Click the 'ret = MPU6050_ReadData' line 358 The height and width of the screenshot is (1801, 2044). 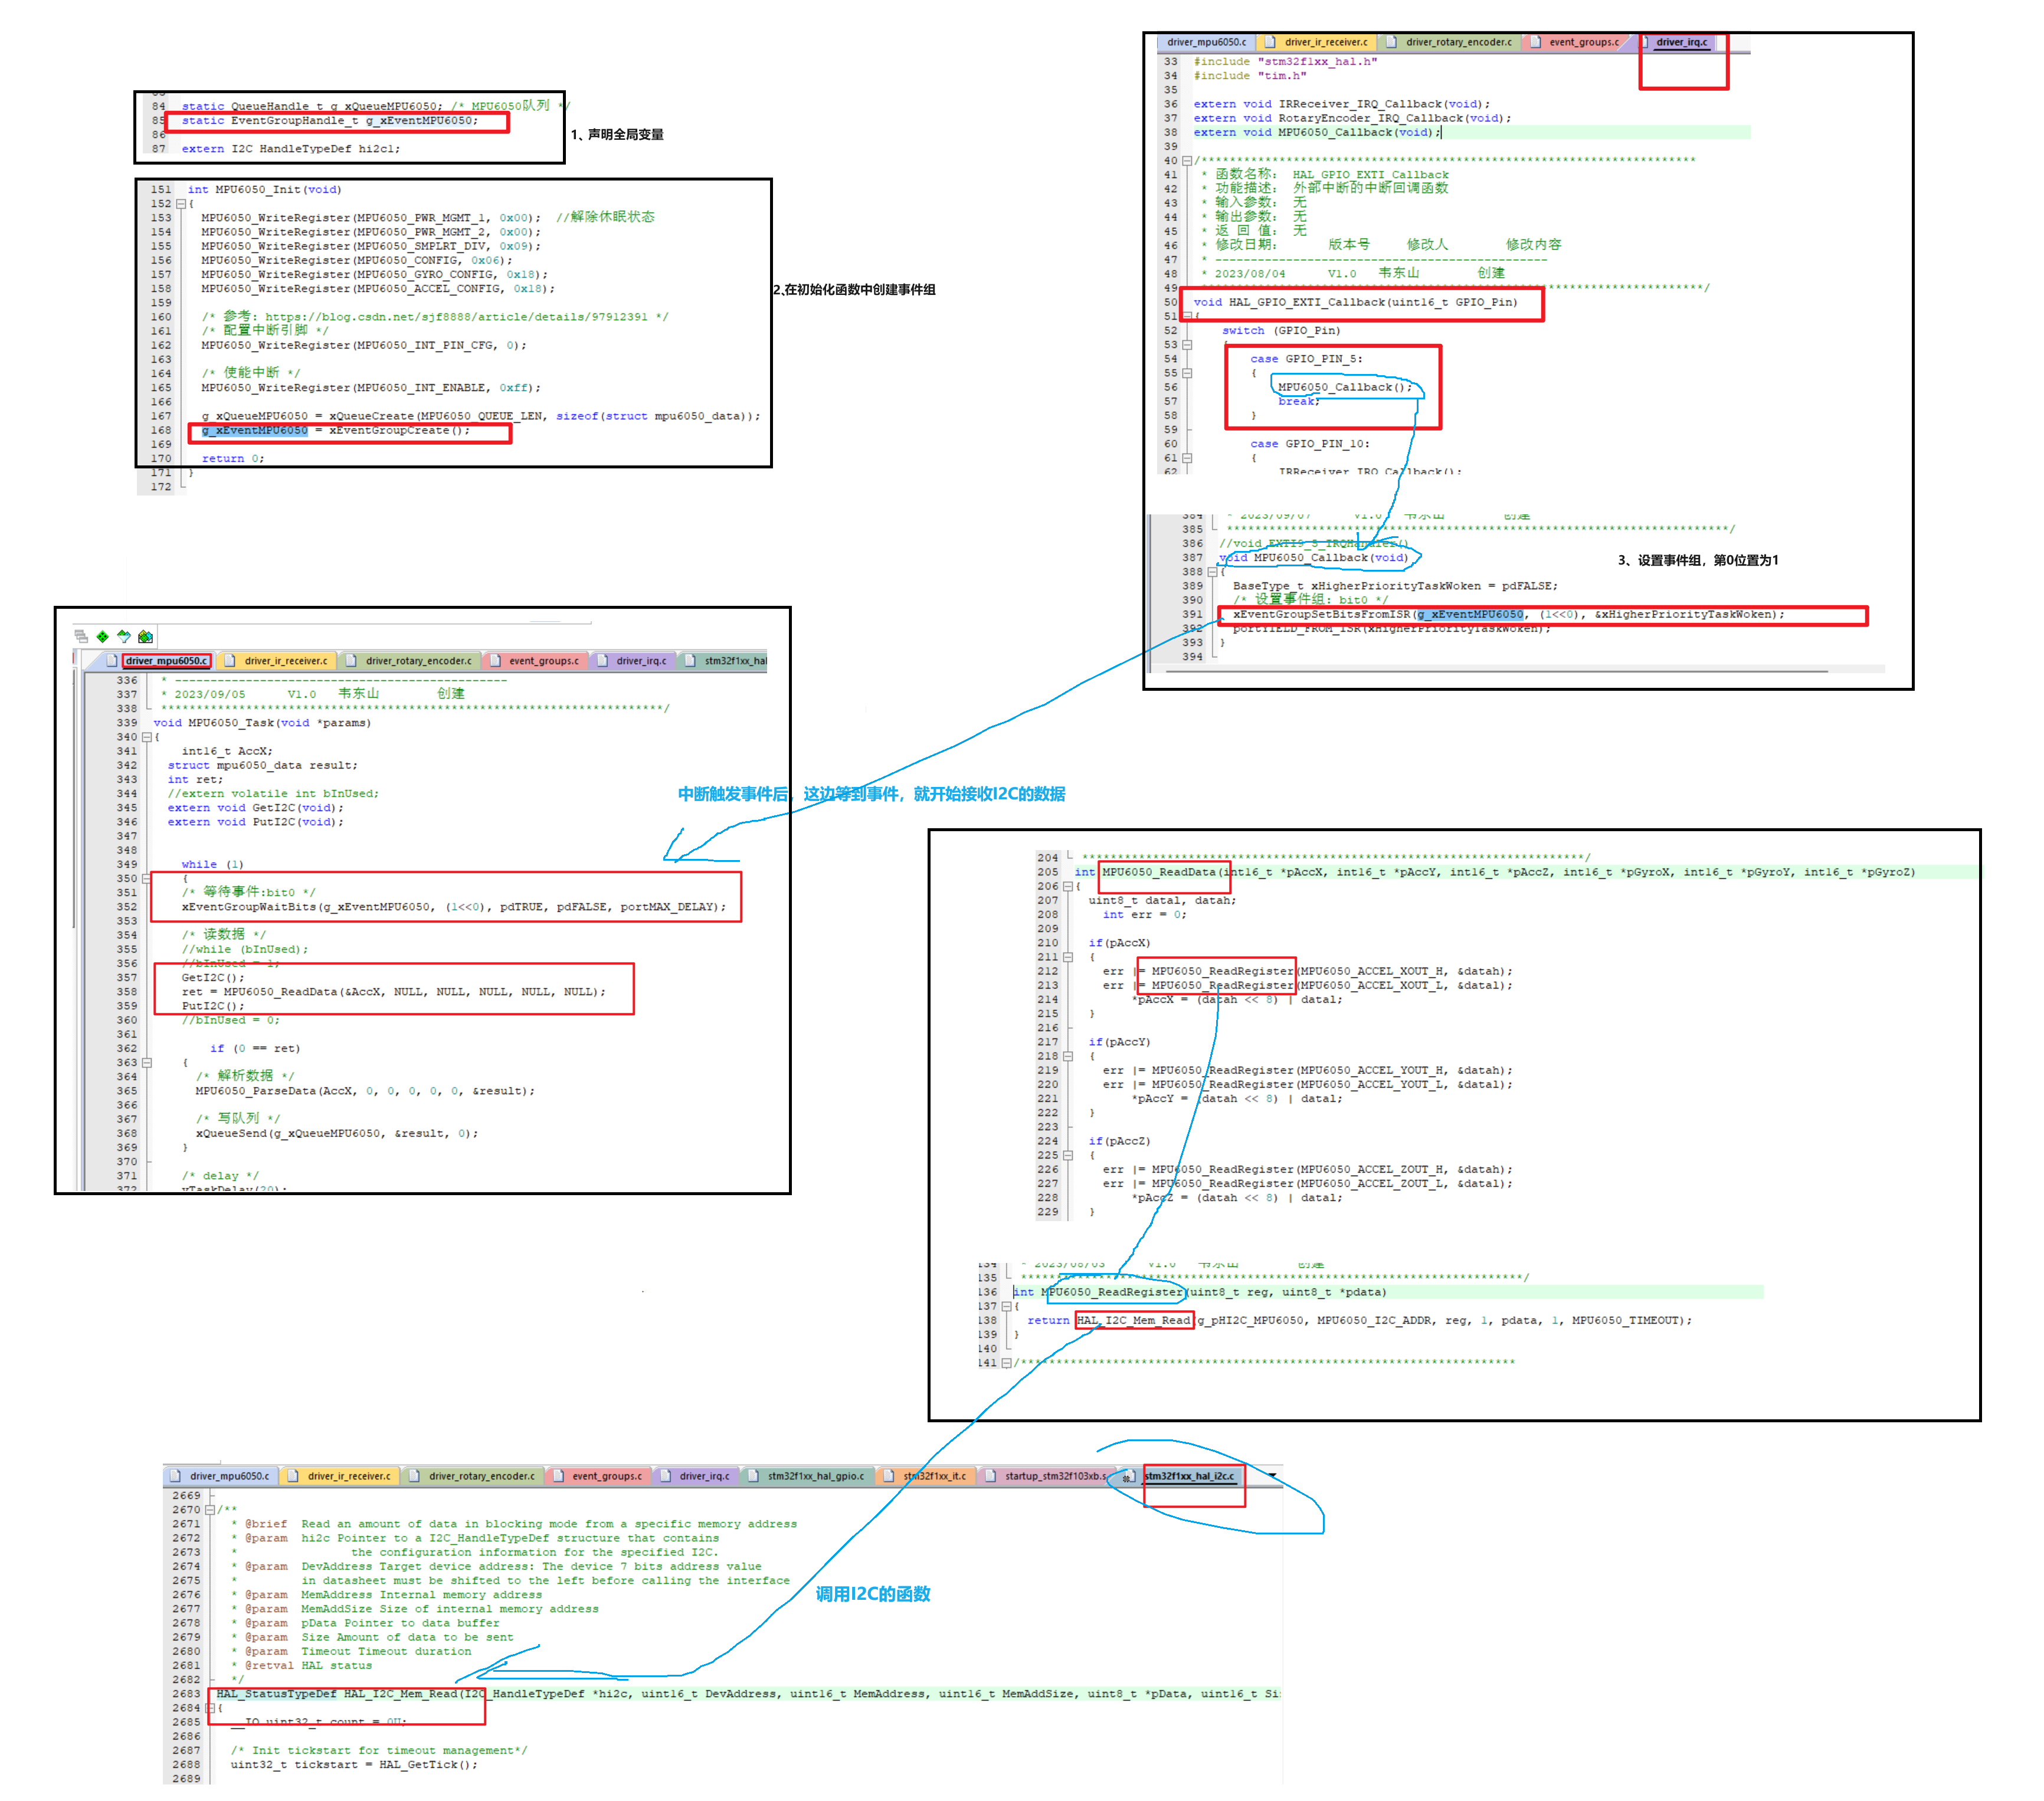tap(394, 992)
